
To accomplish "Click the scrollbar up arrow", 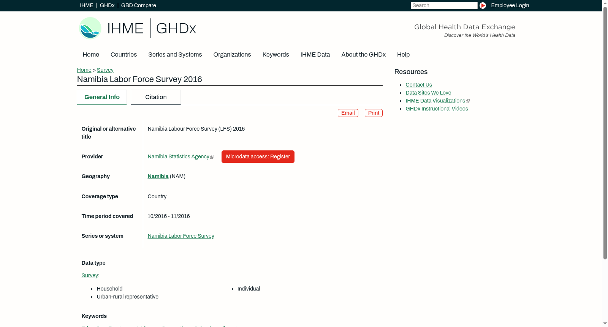I will [x=605, y=3].
